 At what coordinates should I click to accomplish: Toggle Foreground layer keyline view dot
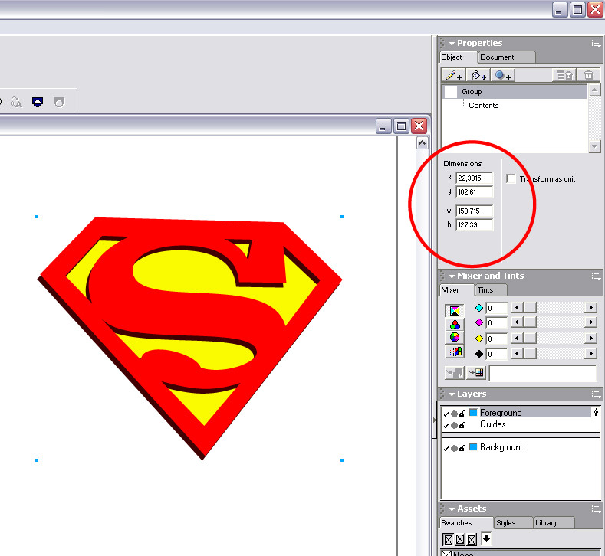click(454, 414)
